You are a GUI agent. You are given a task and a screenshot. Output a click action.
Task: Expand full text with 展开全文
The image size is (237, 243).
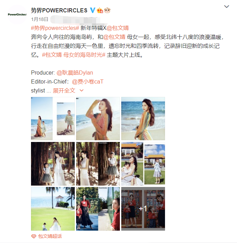click(x=64, y=90)
